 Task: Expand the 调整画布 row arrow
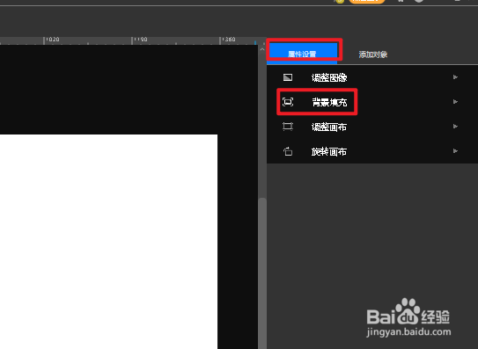[x=455, y=127]
